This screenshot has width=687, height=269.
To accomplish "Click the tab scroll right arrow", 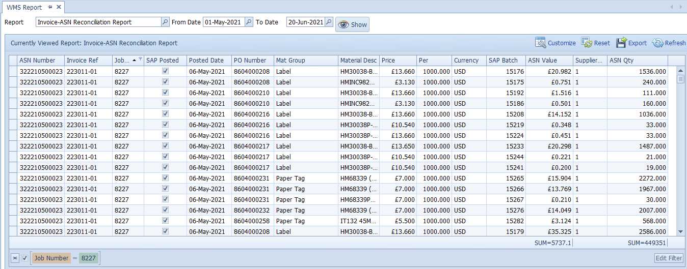I will [x=681, y=7].
